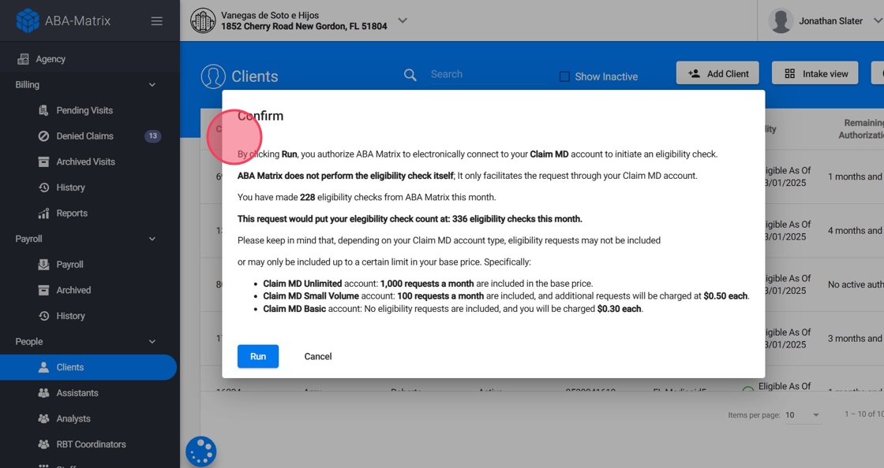
Task: Click the loading spinner bubble icon
Action: pyautogui.click(x=201, y=451)
